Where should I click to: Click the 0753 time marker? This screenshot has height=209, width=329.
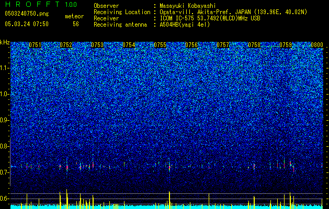[97, 45]
